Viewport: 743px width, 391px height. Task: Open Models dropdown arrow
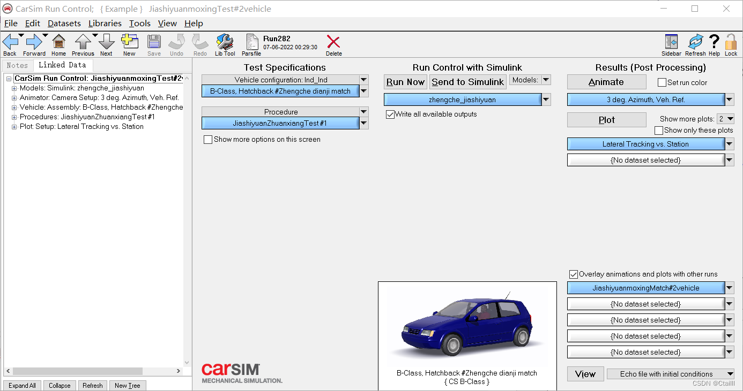click(546, 80)
